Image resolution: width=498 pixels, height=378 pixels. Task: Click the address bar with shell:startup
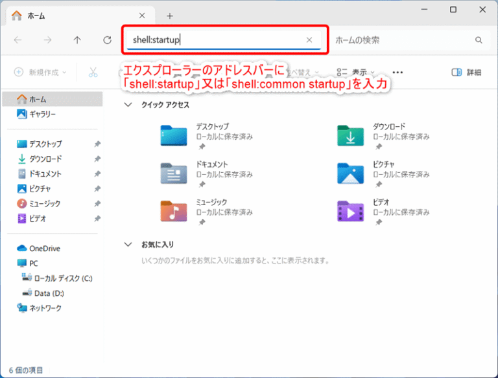tap(224, 40)
